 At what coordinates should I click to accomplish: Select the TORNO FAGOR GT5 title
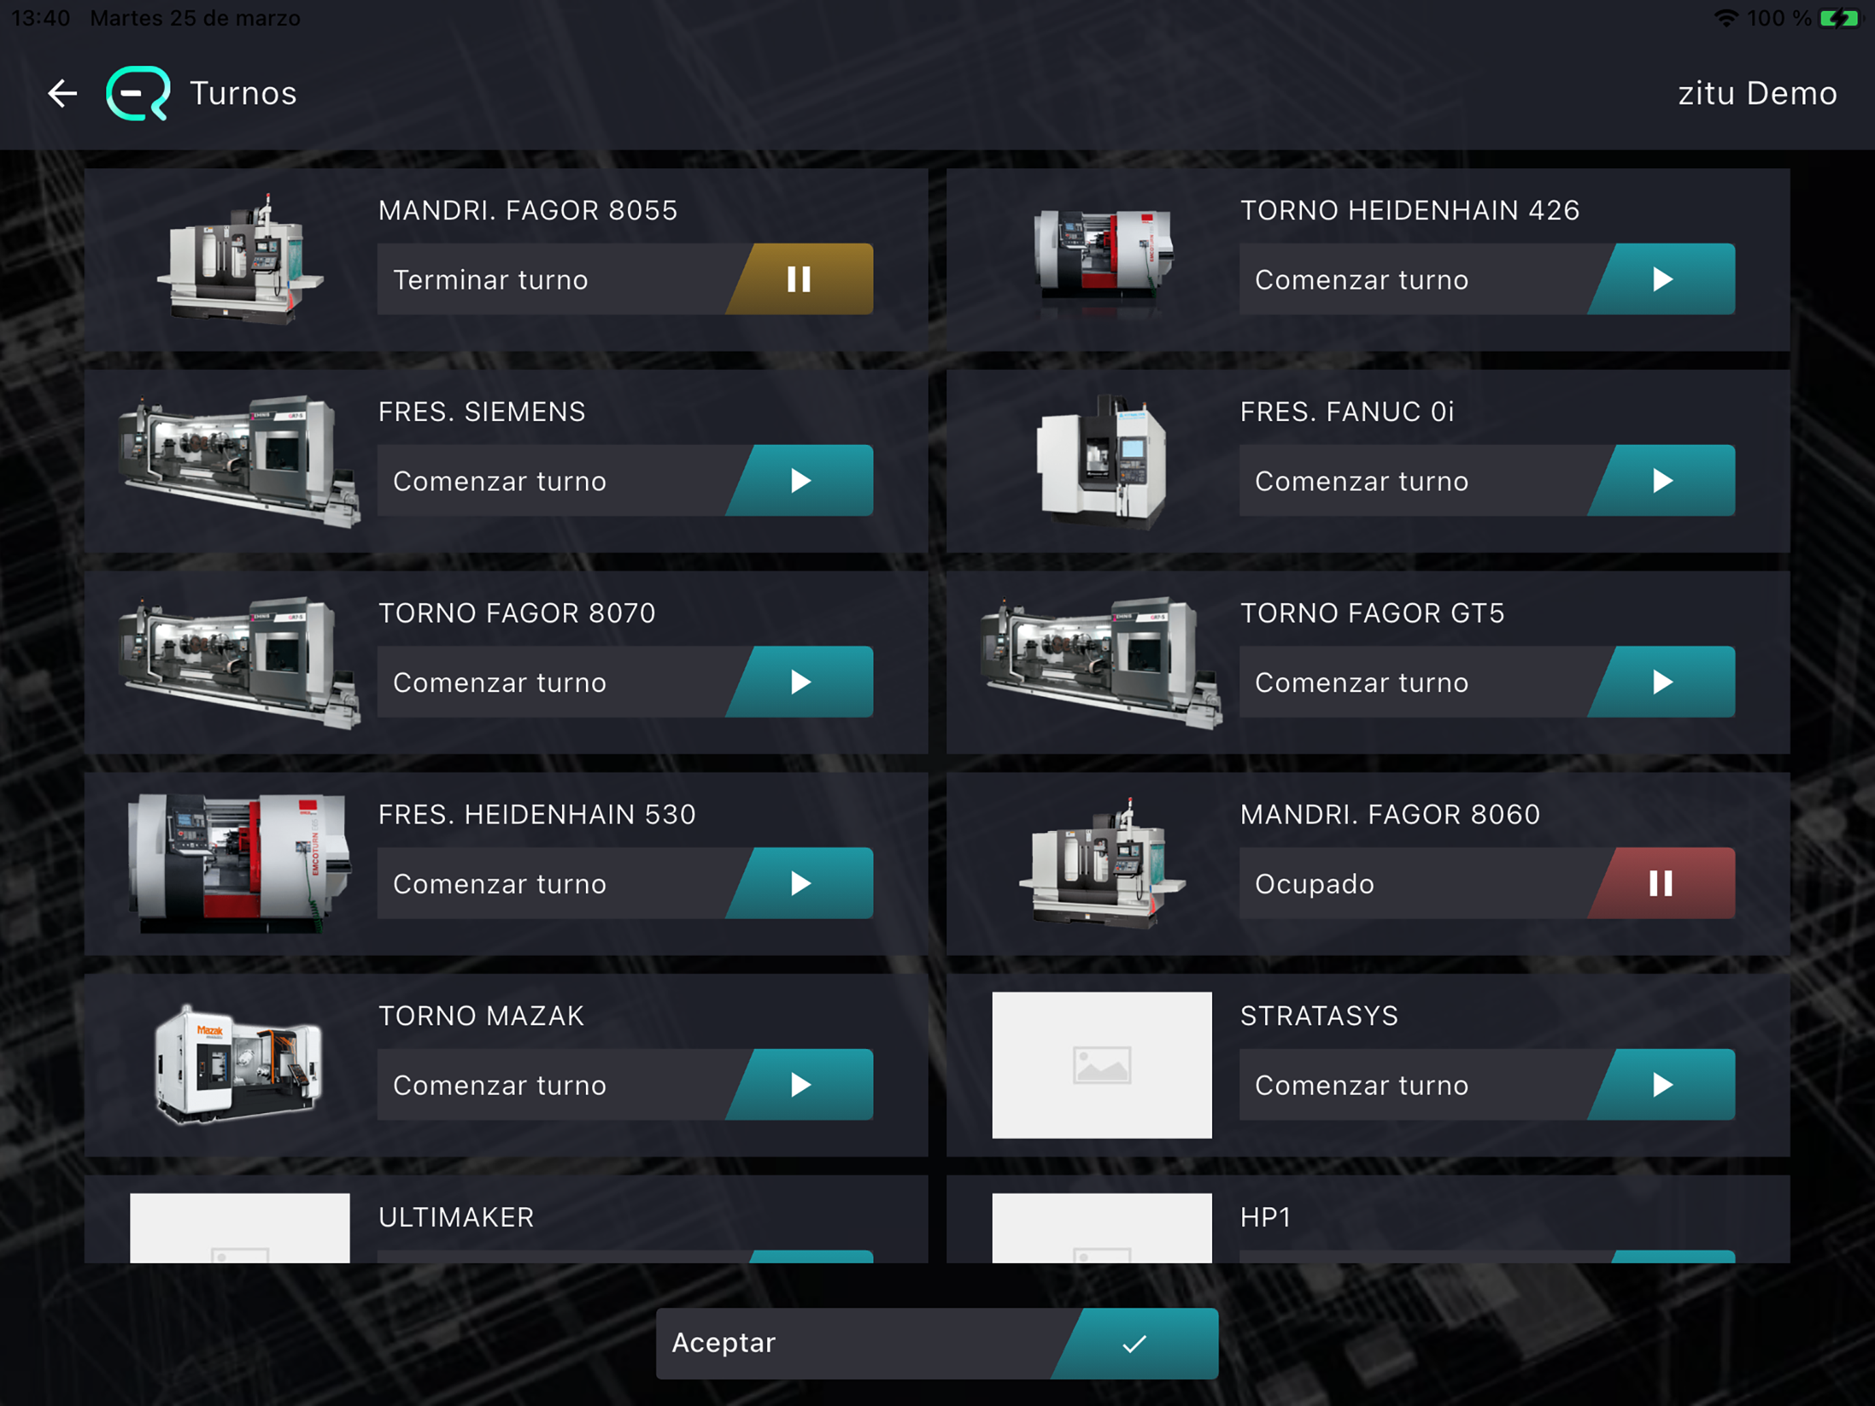(1372, 613)
